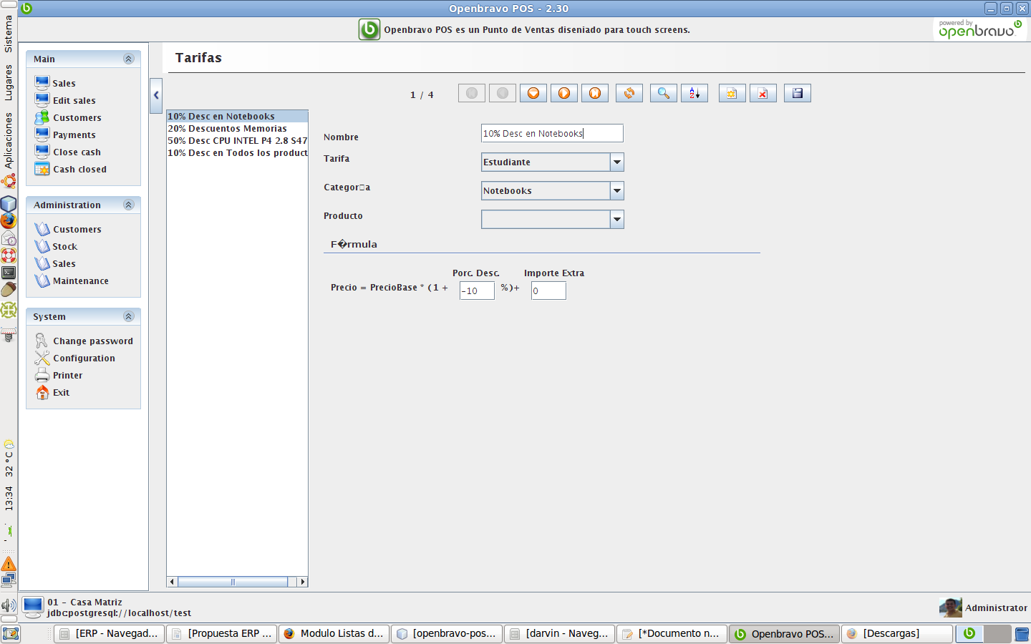This screenshot has width=1031, height=644.
Task: Switch to the [Descargas] taskbar window
Action: point(897,633)
